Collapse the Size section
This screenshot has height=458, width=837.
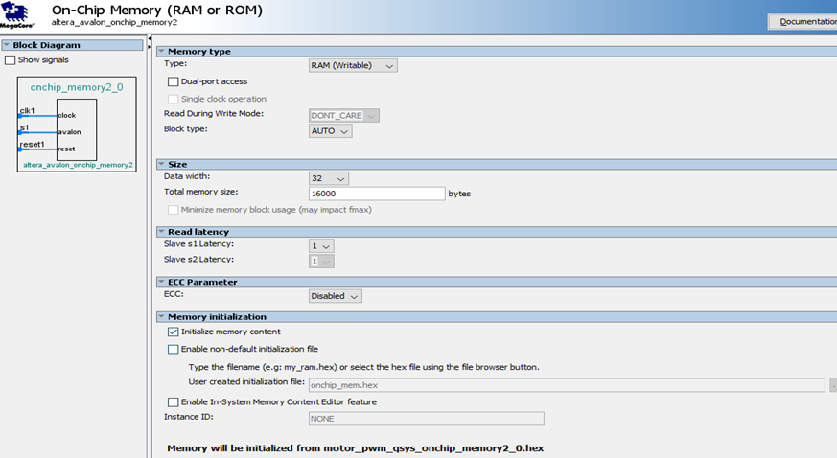[160, 165]
